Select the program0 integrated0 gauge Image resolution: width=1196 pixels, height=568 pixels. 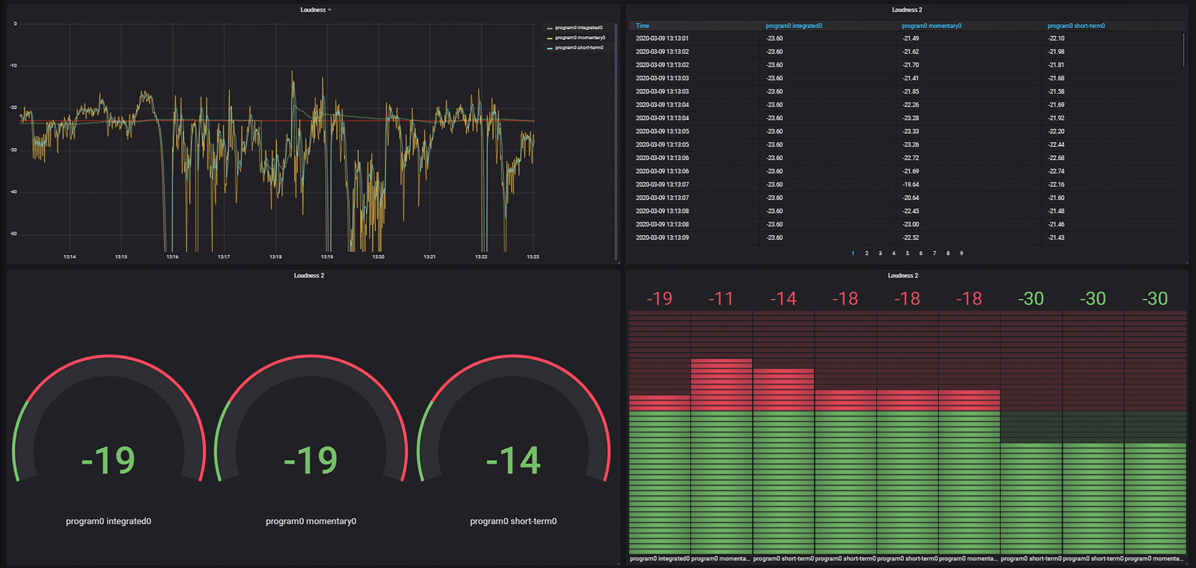click(108, 439)
